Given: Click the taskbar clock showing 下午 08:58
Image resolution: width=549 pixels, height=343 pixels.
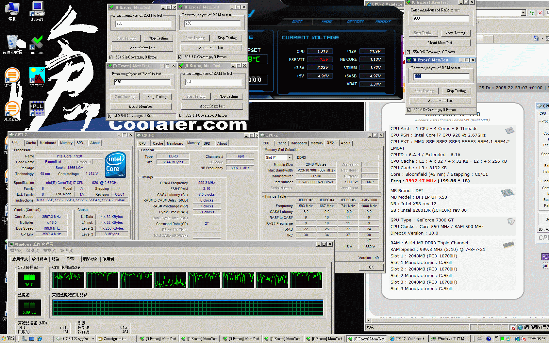Looking at the screenshot, I should coord(537,339).
